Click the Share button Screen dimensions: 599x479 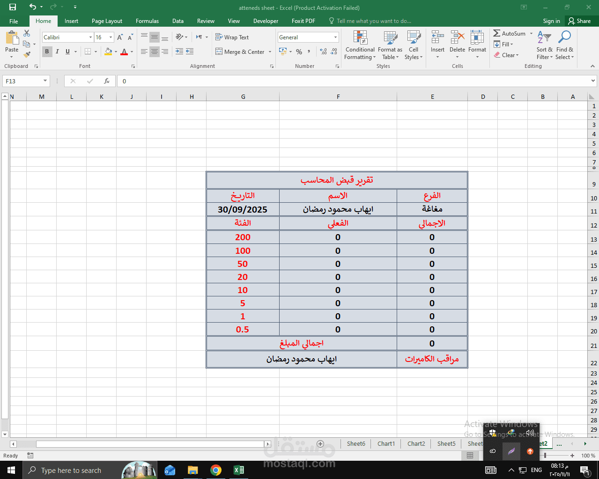point(579,21)
